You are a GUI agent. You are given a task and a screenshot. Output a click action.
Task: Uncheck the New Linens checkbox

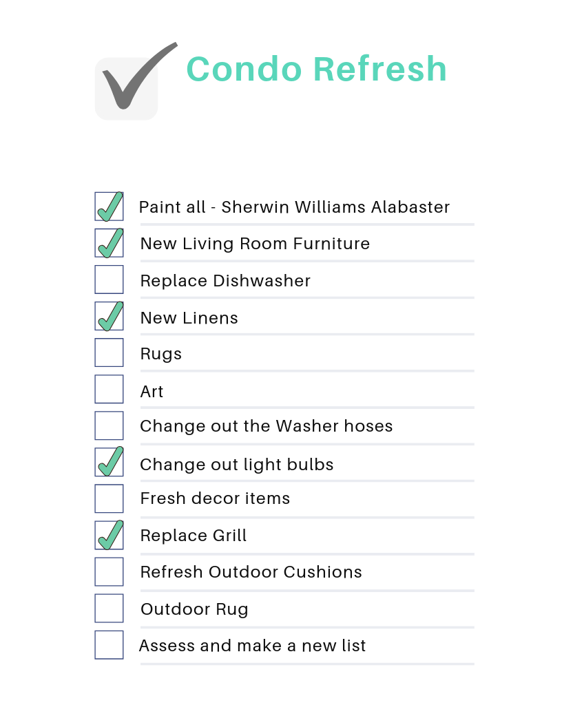point(109,316)
